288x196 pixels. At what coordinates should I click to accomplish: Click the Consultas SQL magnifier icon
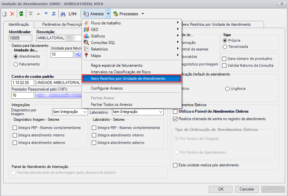click(86, 42)
